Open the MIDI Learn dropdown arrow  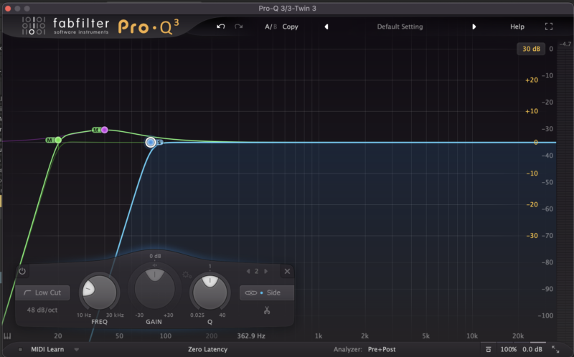click(76, 349)
